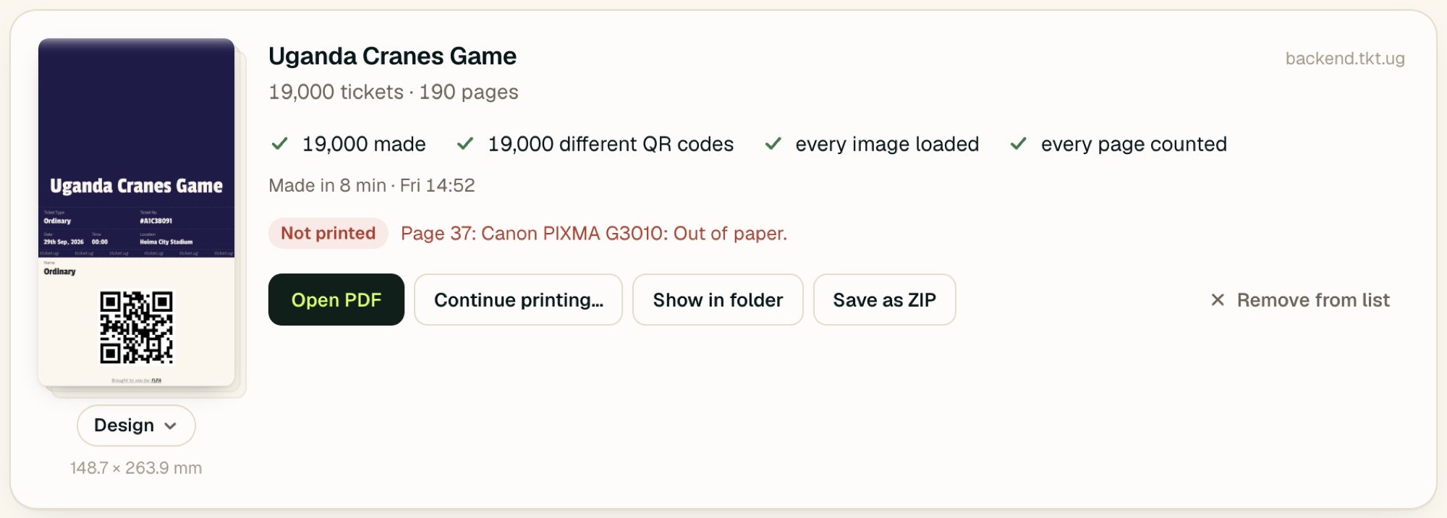The height and width of the screenshot is (518, 1447).
Task: Show the PDF in folder
Action: (718, 300)
